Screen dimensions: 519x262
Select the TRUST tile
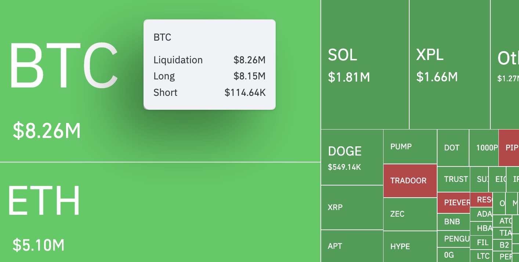[x=454, y=179]
